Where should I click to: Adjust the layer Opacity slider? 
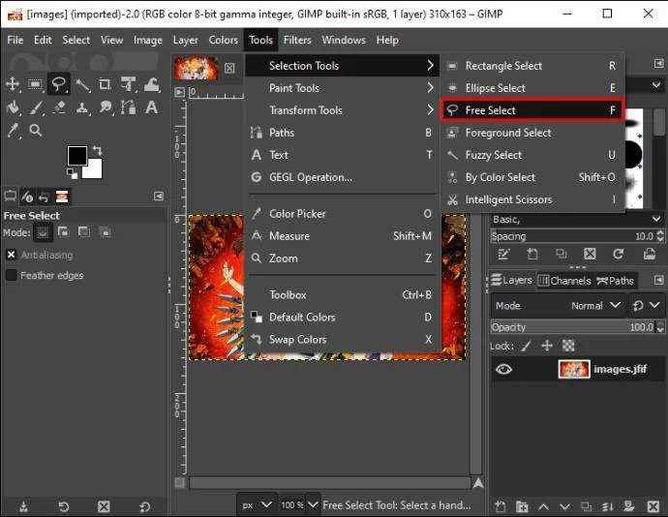tap(573, 327)
